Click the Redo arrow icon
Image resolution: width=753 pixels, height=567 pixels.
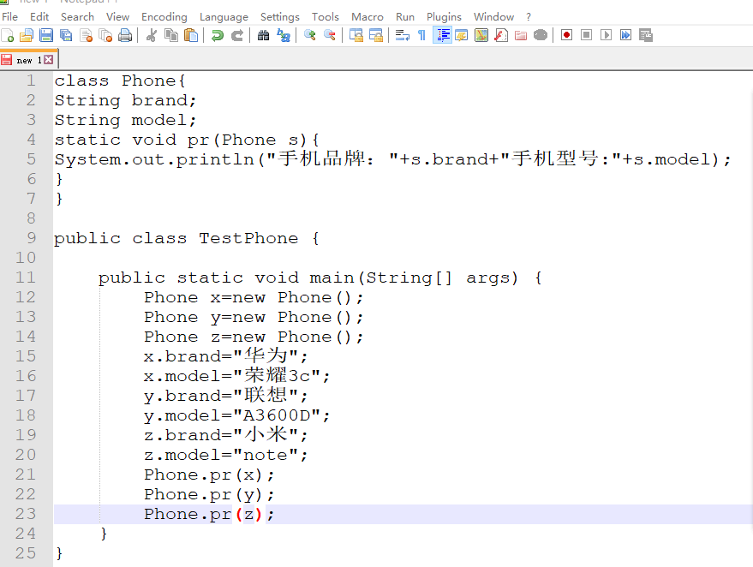(x=236, y=35)
